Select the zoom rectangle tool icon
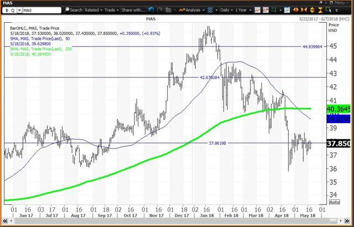 [x=329, y=10]
